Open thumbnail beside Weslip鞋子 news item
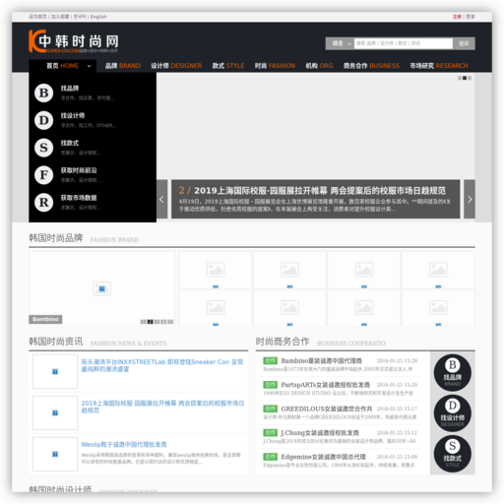Screen dimensions: 504x504 pos(55,454)
